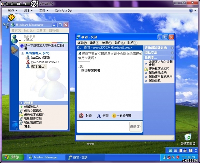This screenshot has width=200, height=163.
Task: Open 工具(T) menu in Windows Messenger
Action: coord(41,30)
